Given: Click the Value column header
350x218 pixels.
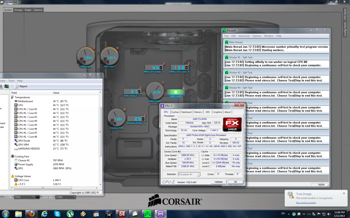Looking at the screenshot, I should tap(75, 93).
